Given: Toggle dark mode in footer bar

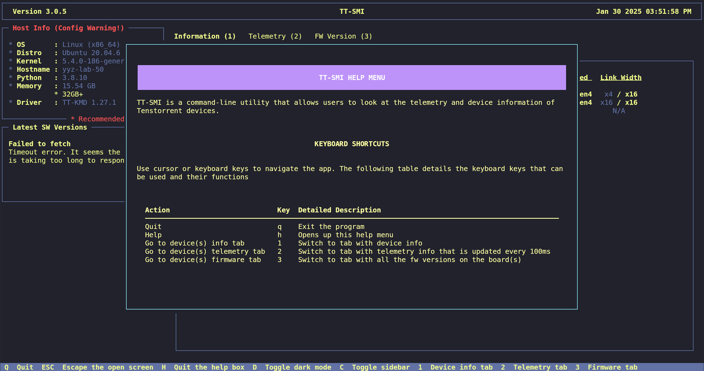Looking at the screenshot, I should pos(292,367).
